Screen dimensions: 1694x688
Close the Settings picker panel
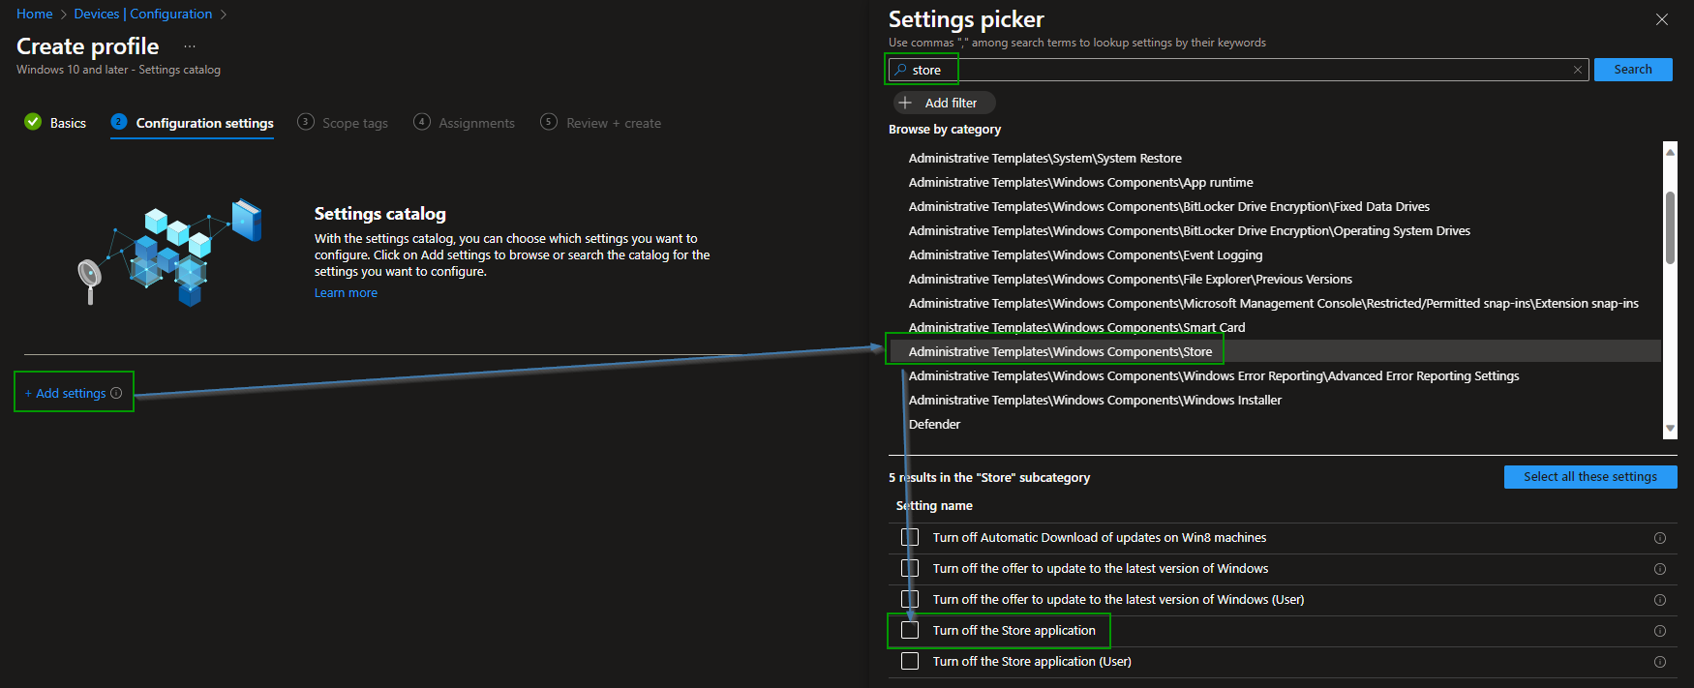click(x=1661, y=19)
